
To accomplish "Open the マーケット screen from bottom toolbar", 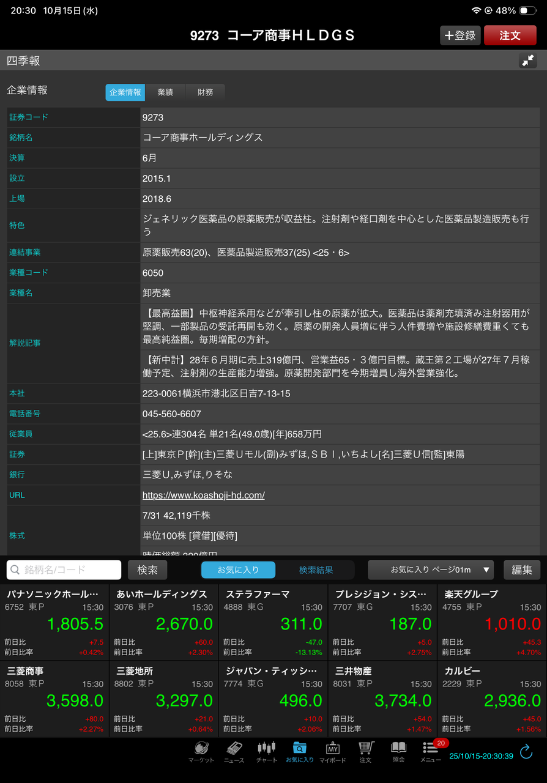I will [x=201, y=751].
